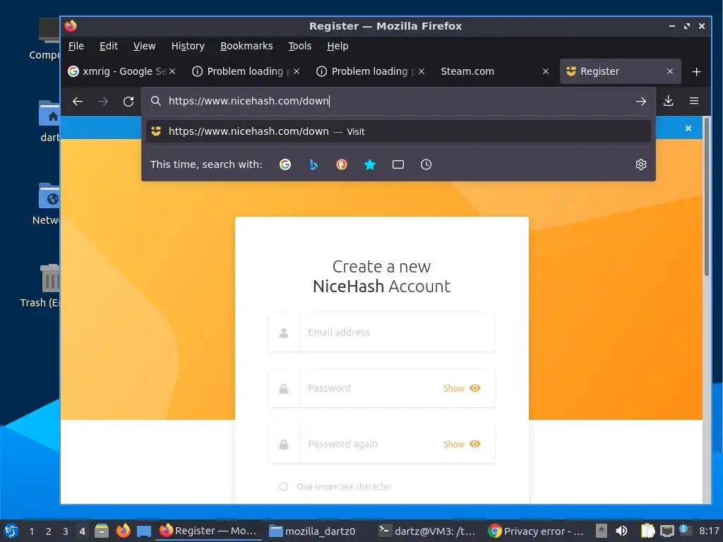Search this time with DuckDuckGo

coord(342,164)
